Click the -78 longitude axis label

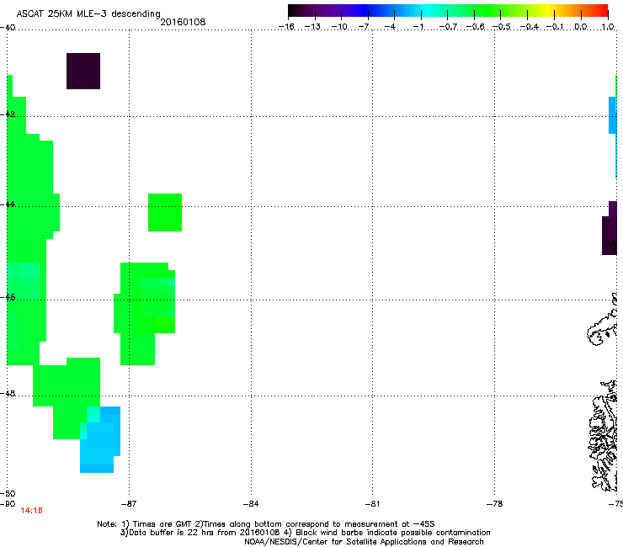pos(494,504)
